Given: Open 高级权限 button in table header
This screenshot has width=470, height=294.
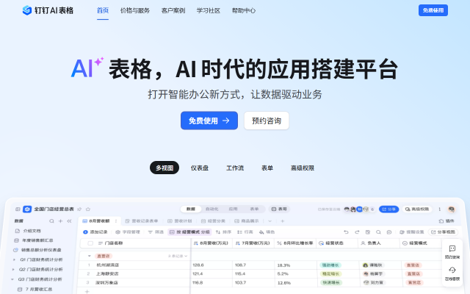Looking at the screenshot, I should coord(417,209).
